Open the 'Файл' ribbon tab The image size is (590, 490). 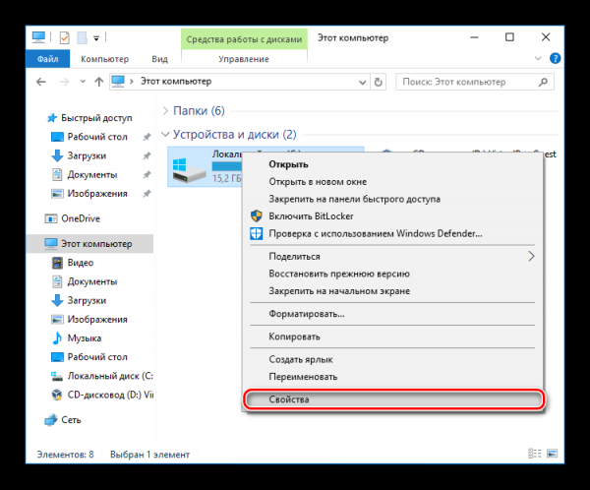click(48, 59)
